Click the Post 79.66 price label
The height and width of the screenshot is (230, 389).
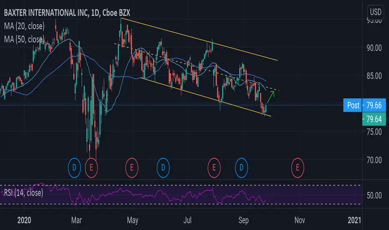click(x=364, y=105)
